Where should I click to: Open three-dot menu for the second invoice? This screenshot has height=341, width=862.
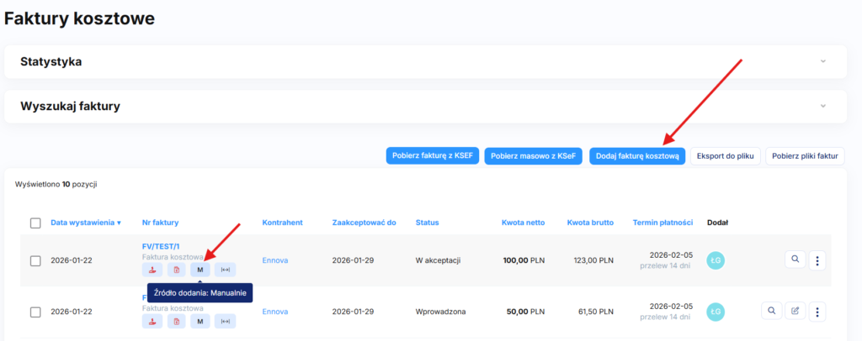pyautogui.click(x=817, y=312)
